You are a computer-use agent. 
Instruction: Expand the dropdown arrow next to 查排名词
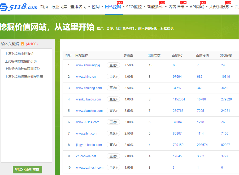pyautogui.click(x=89, y=7)
